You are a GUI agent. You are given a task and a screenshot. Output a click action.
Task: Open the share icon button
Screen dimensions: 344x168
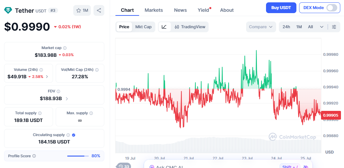(99, 10)
